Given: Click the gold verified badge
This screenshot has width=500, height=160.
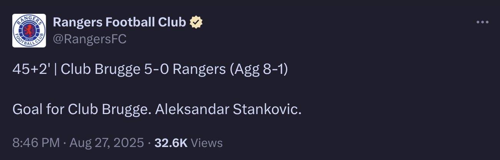Looking at the screenshot, I should pyautogui.click(x=197, y=23).
